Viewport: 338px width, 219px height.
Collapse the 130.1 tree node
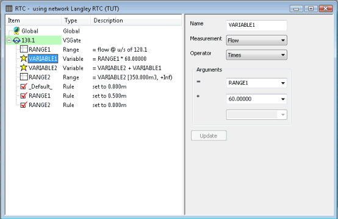pos(9,40)
